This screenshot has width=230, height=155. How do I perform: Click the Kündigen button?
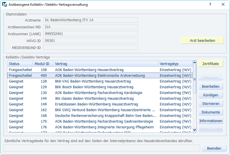click(x=210, y=95)
